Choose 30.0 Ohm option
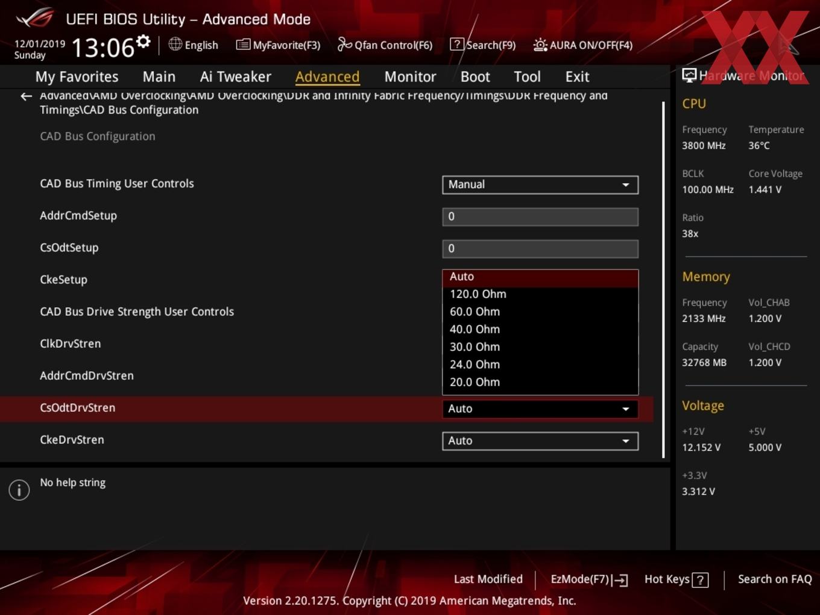The width and height of the screenshot is (820, 615). [x=540, y=347]
